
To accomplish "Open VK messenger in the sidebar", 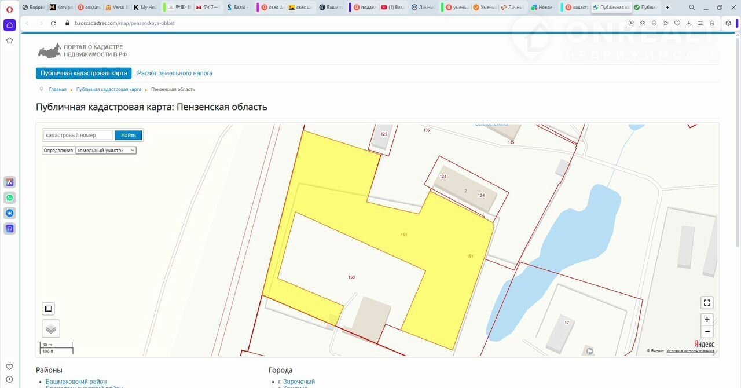I will click(9, 213).
